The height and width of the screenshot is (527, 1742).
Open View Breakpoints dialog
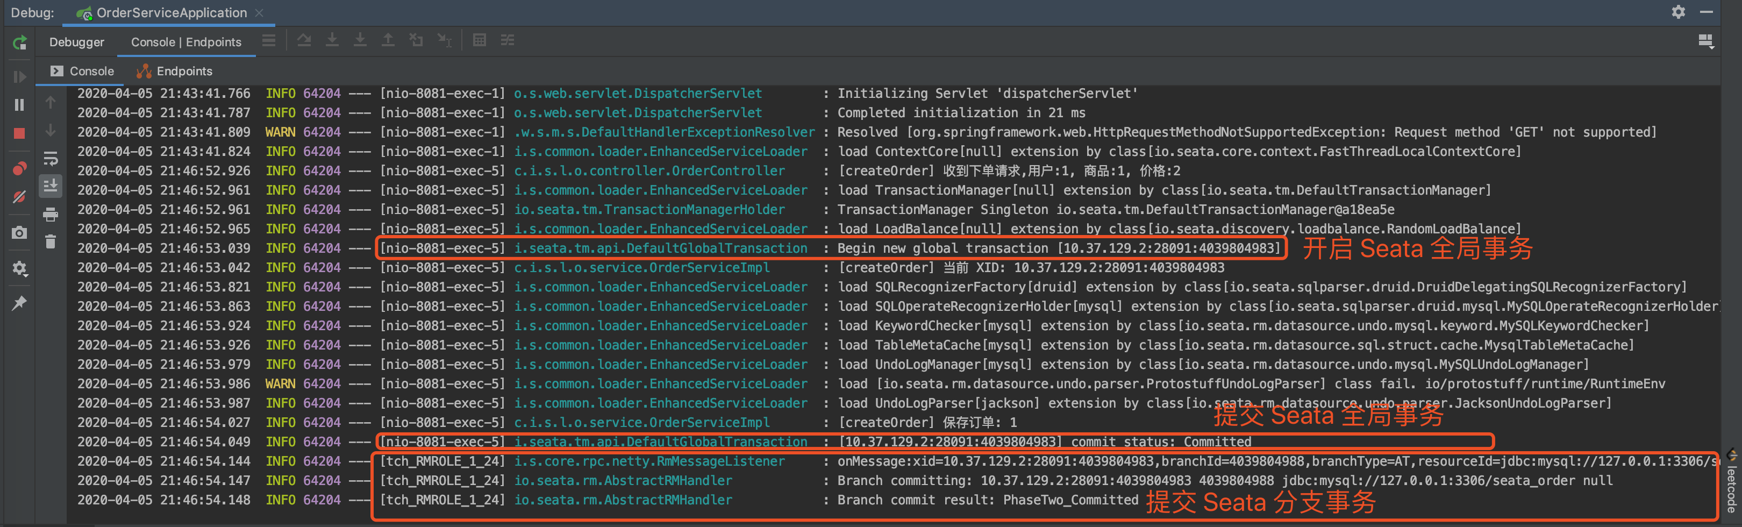[x=19, y=168]
